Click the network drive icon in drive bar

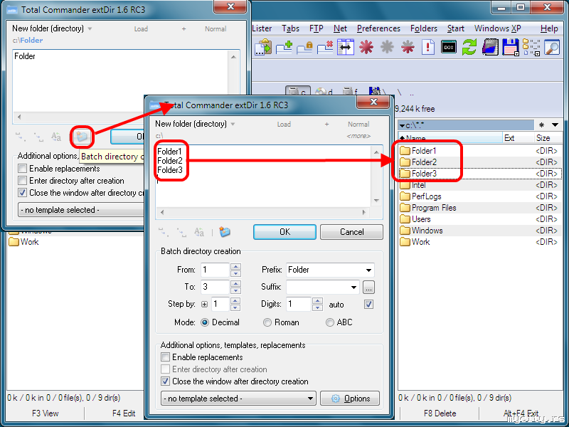(376, 92)
